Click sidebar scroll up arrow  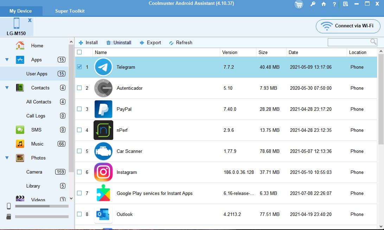[x=71, y=42]
